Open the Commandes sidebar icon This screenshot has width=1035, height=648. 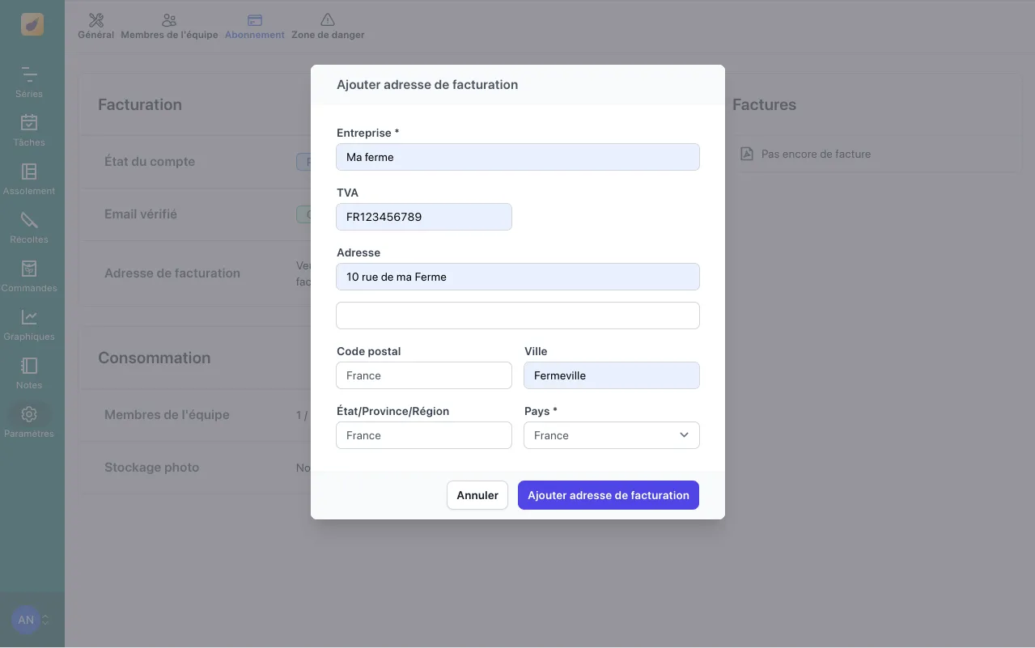29,269
